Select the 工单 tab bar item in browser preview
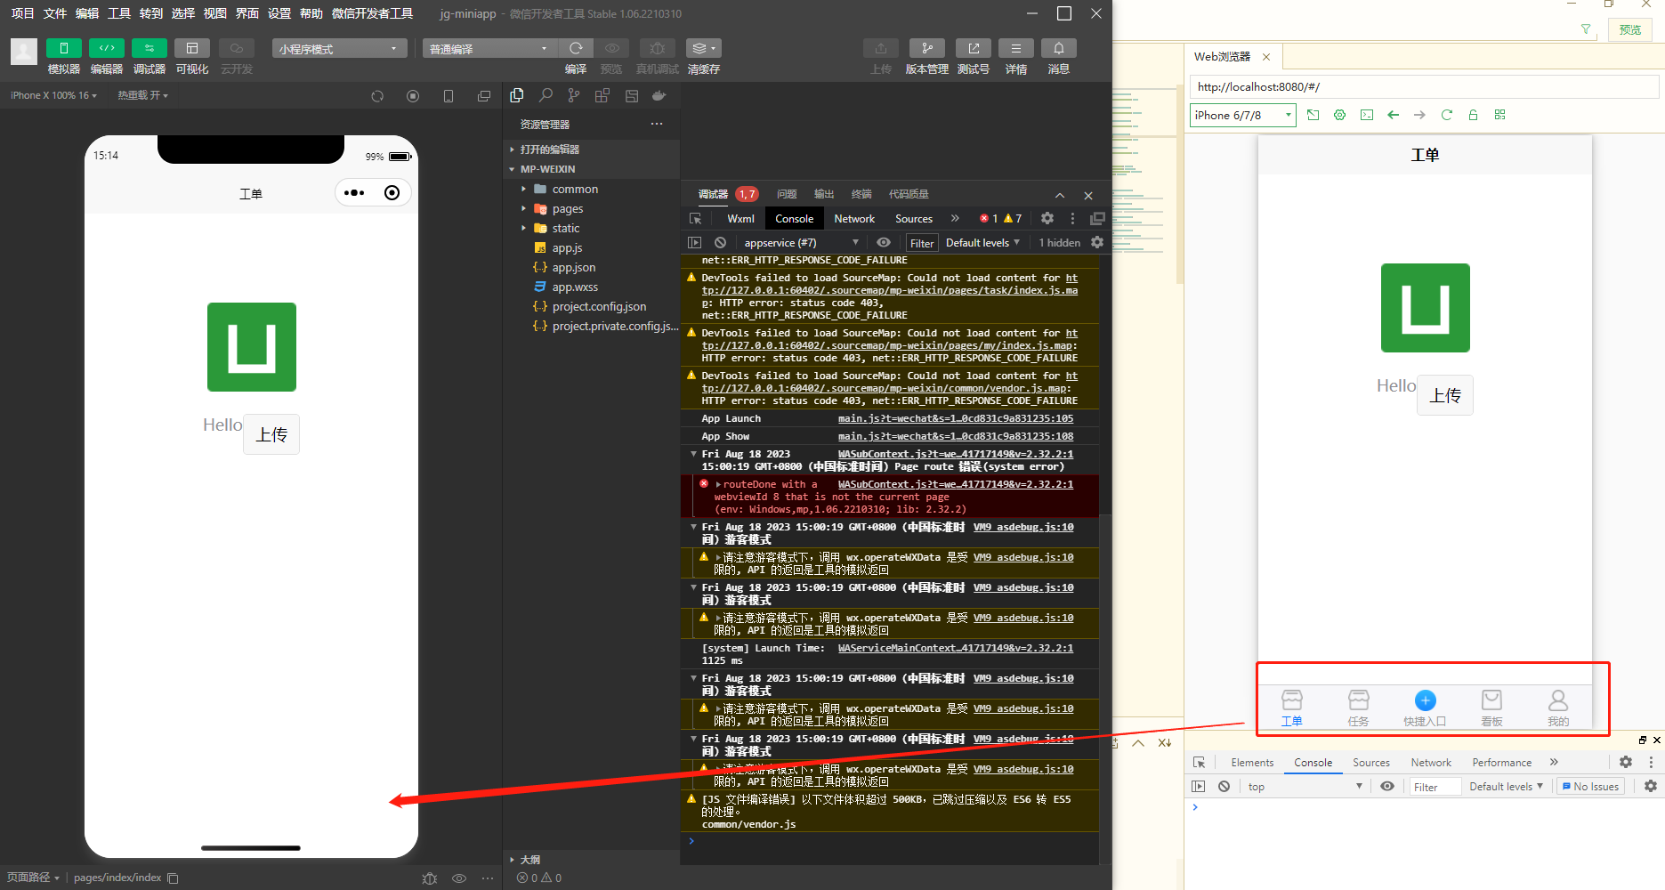1665x890 pixels. coord(1292,708)
